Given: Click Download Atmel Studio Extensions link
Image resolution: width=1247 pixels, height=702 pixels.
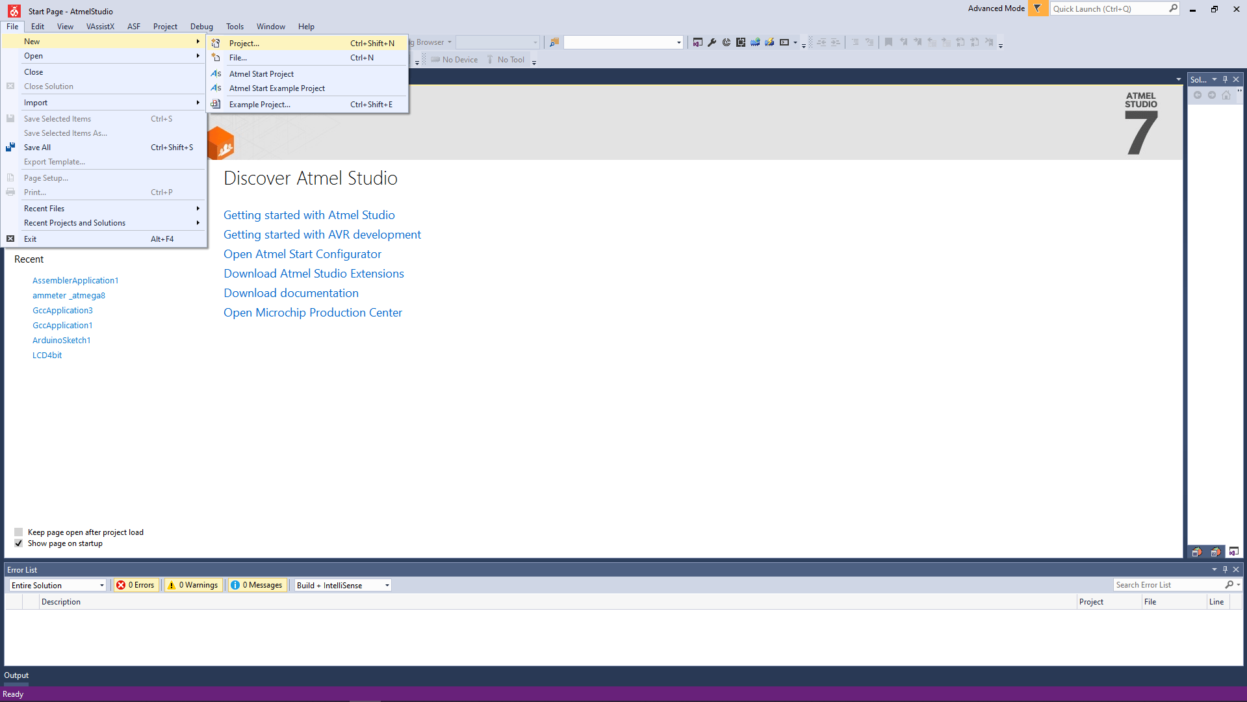Looking at the screenshot, I should tap(314, 274).
